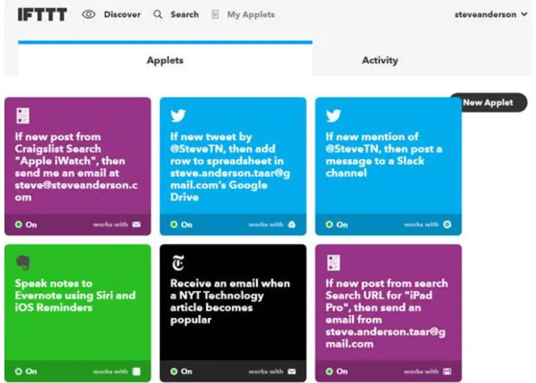Click the Discover eye icon
Image resolution: width=536 pixels, height=383 pixels.
(x=89, y=14)
